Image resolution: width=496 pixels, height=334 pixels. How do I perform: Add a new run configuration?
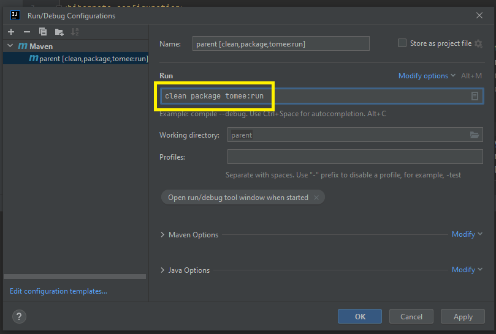point(11,32)
